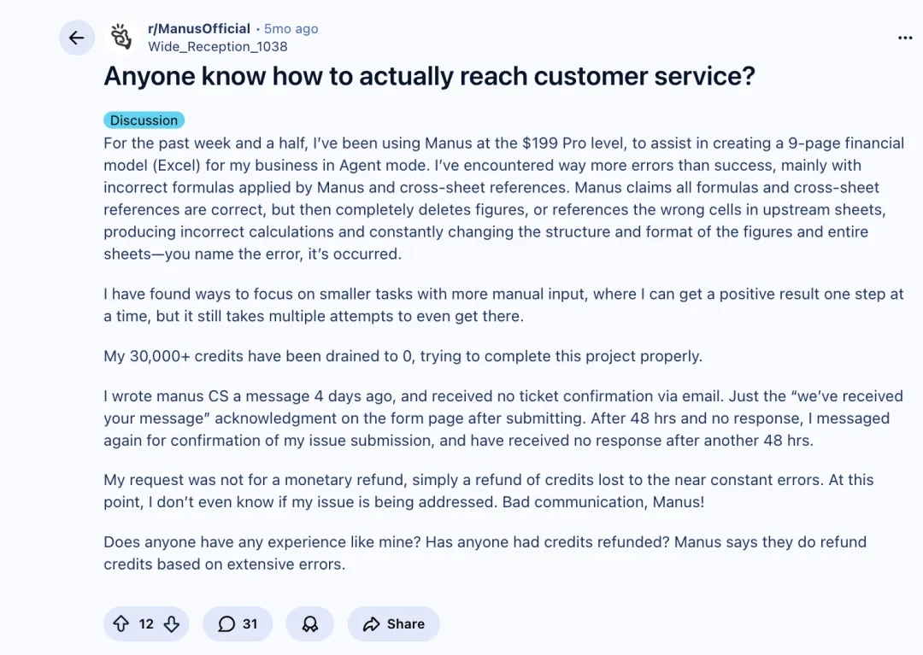Upvote the post

click(x=121, y=624)
